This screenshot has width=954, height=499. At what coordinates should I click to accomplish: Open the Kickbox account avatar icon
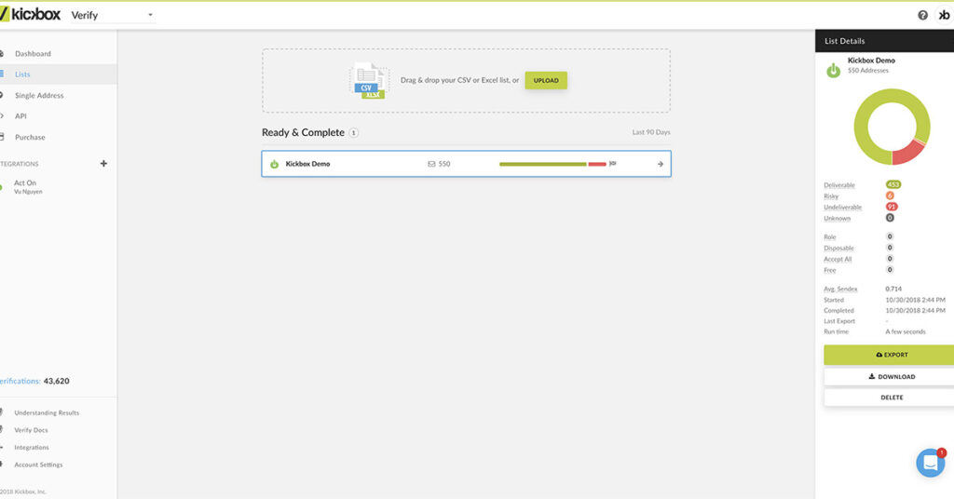[x=944, y=15]
